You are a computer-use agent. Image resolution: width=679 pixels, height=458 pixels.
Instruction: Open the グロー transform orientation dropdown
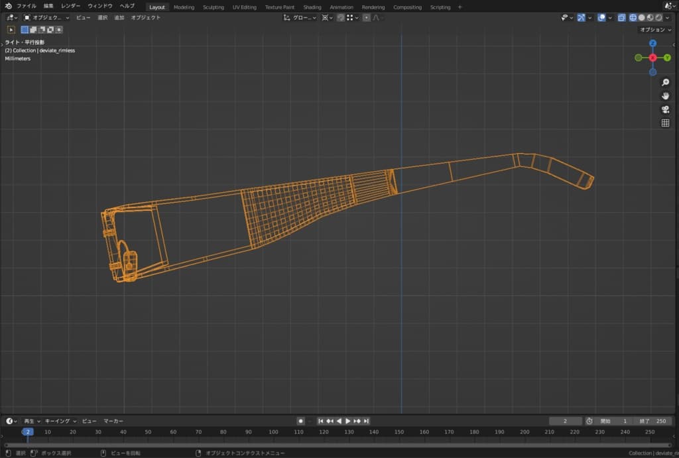coord(300,17)
